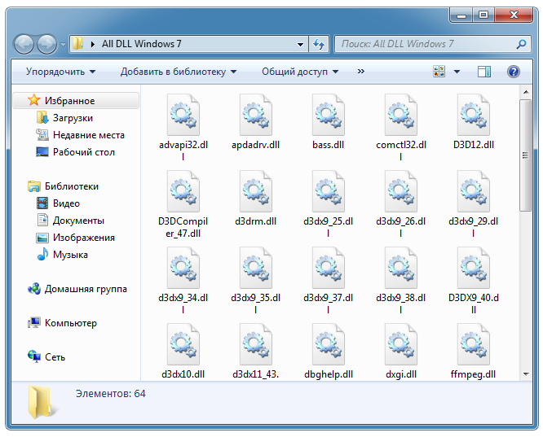The width and height of the screenshot is (543, 437).
Task: Select Избранное in navigation pane
Action: click(x=76, y=101)
